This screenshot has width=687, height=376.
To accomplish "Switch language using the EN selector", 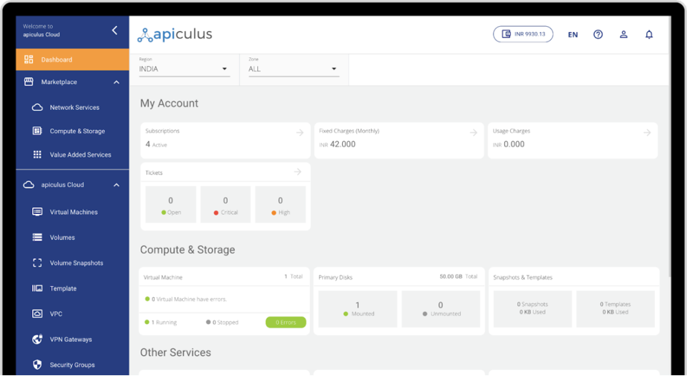I will click(x=572, y=35).
